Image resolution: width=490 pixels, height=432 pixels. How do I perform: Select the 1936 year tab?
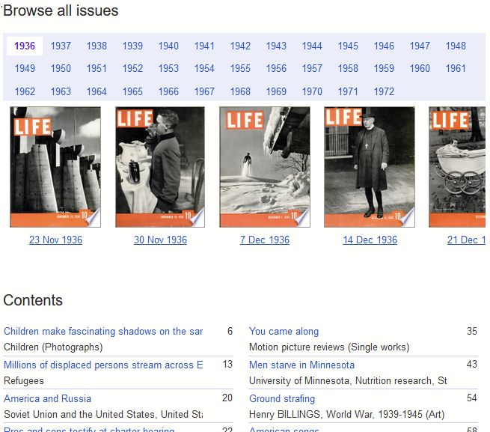[x=25, y=46]
